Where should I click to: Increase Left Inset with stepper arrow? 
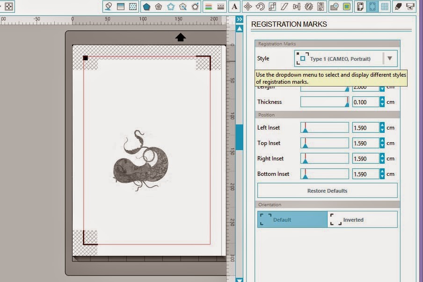coord(382,125)
